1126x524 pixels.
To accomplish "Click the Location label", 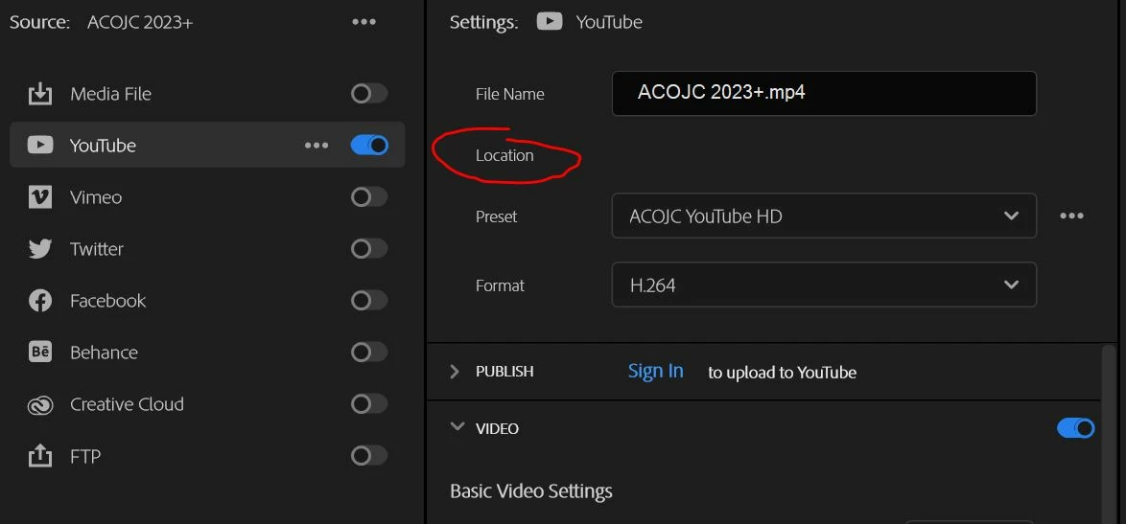I will [504, 155].
